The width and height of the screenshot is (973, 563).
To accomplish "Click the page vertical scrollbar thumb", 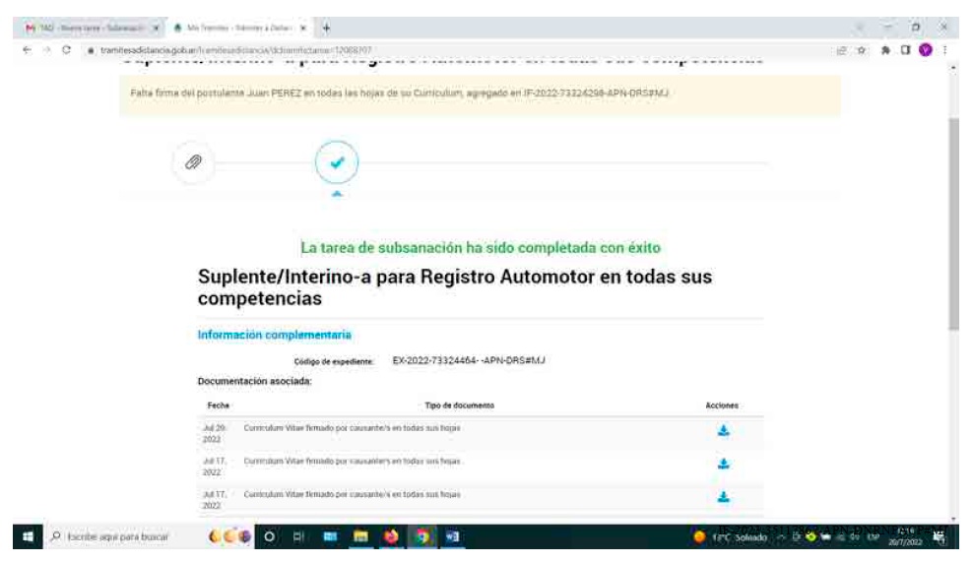I will [x=953, y=223].
